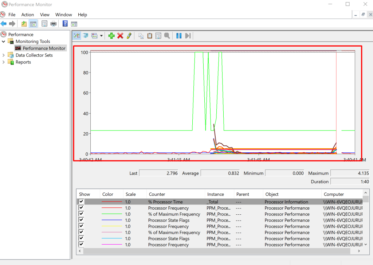373x265 pixels.
Task: Open the Window menu
Action: (63, 15)
